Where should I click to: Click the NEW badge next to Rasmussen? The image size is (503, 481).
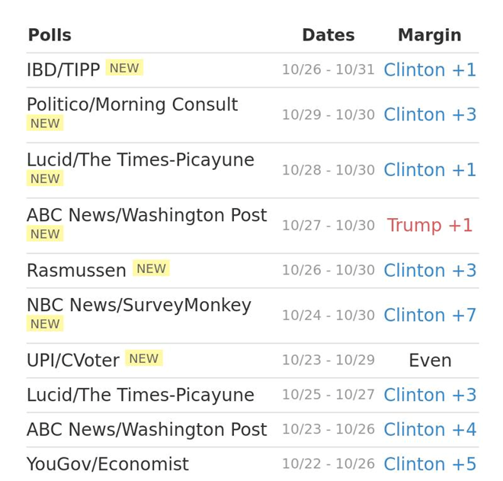pyautogui.click(x=151, y=269)
